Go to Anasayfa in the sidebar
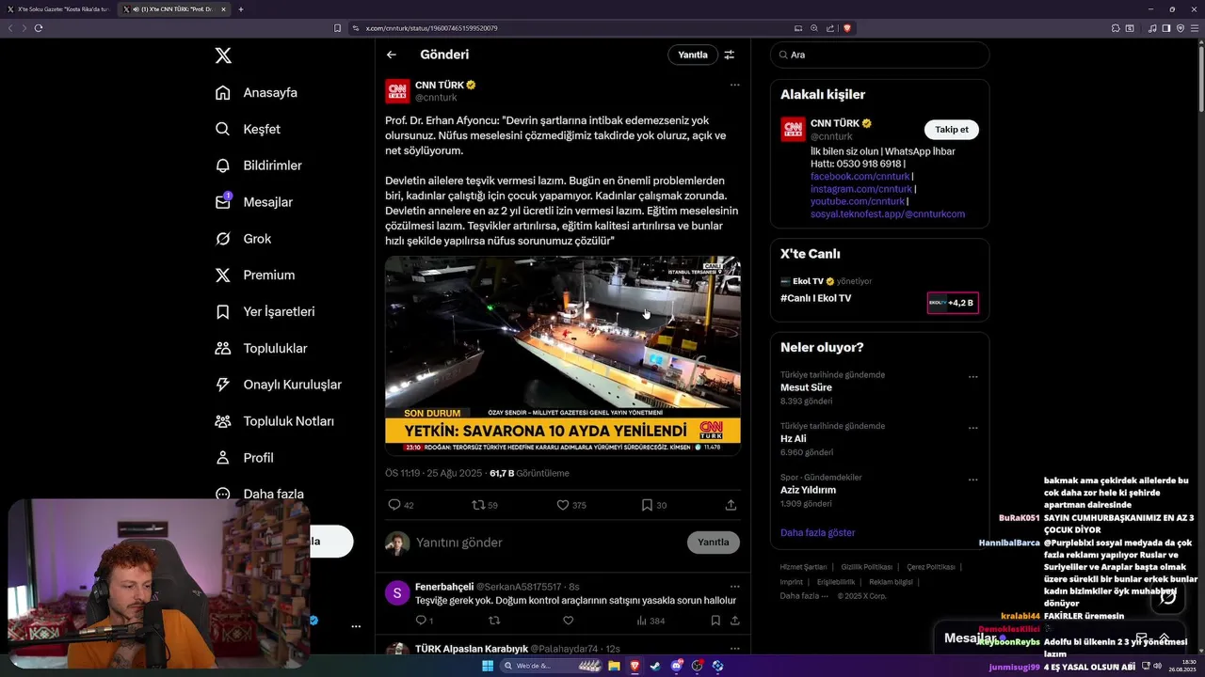 click(x=256, y=92)
